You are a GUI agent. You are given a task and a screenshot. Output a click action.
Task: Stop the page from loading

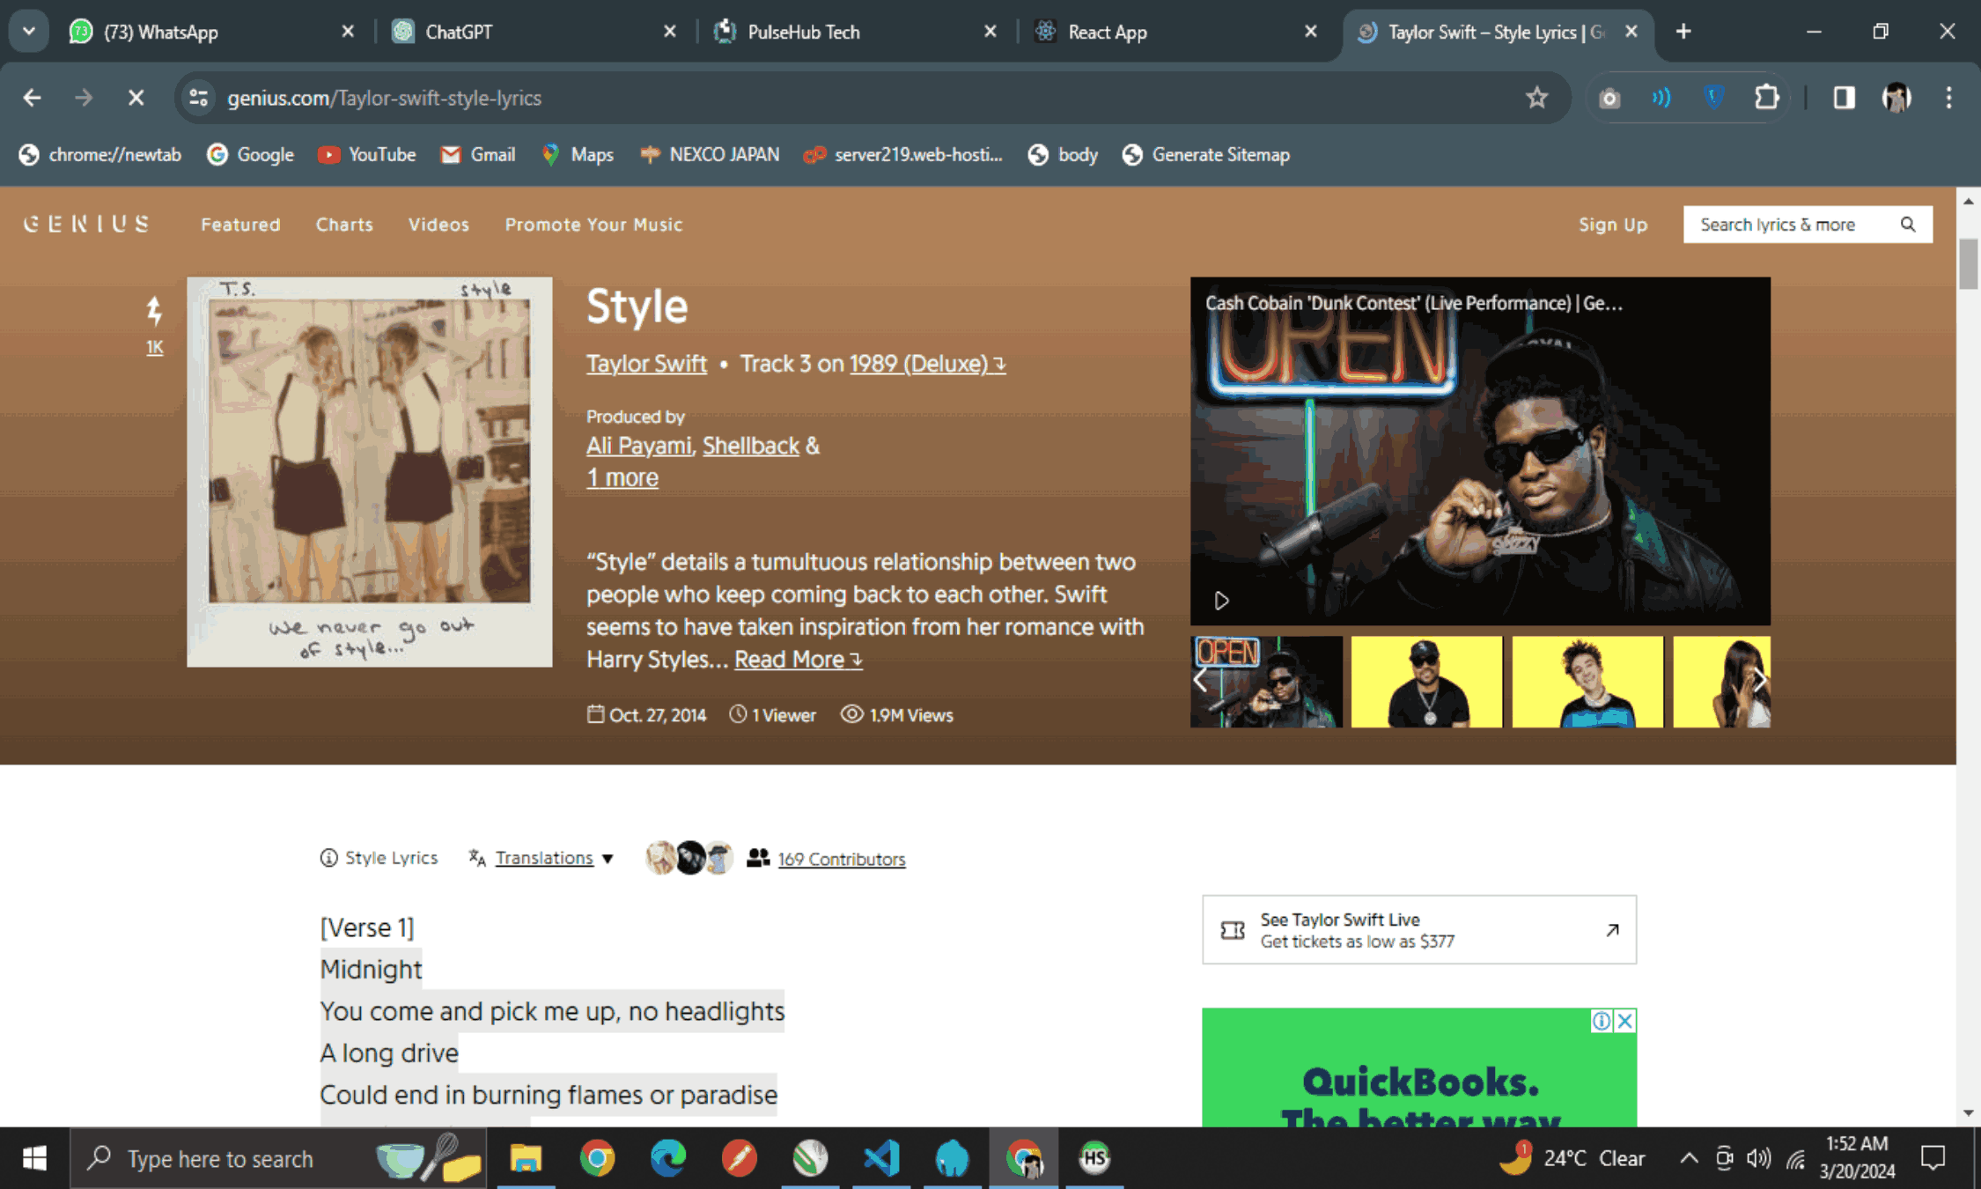tap(136, 98)
